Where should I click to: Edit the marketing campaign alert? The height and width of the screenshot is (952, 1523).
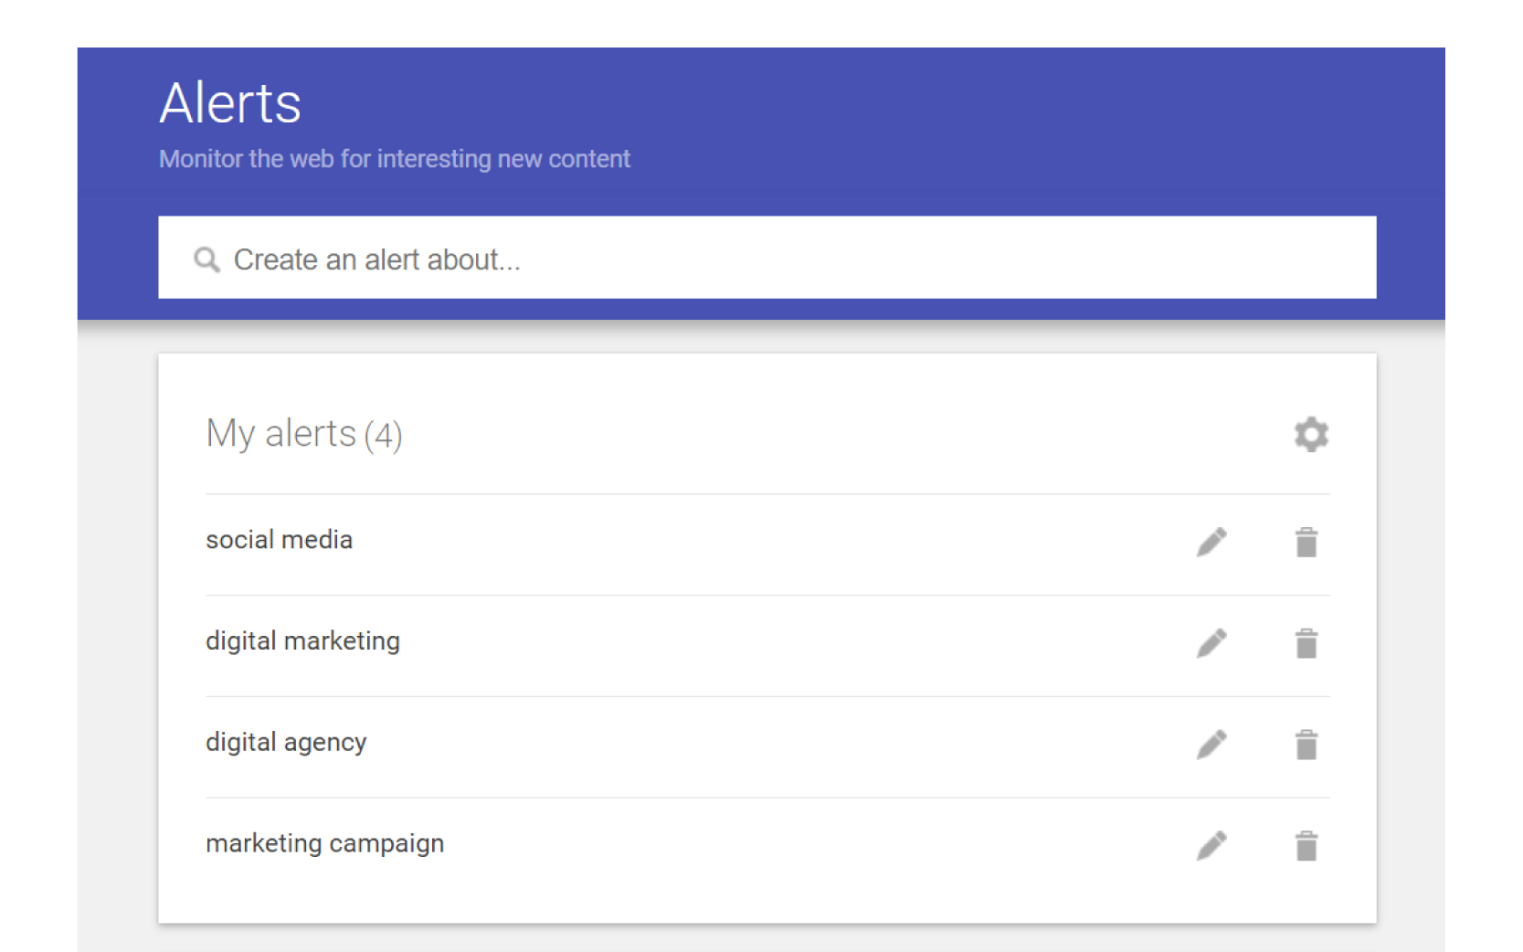(1211, 846)
